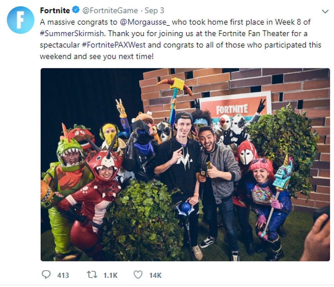This screenshot has width=334, height=287.
Task: Click the red dinosaur costume in the photo
Action: pos(100,187)
